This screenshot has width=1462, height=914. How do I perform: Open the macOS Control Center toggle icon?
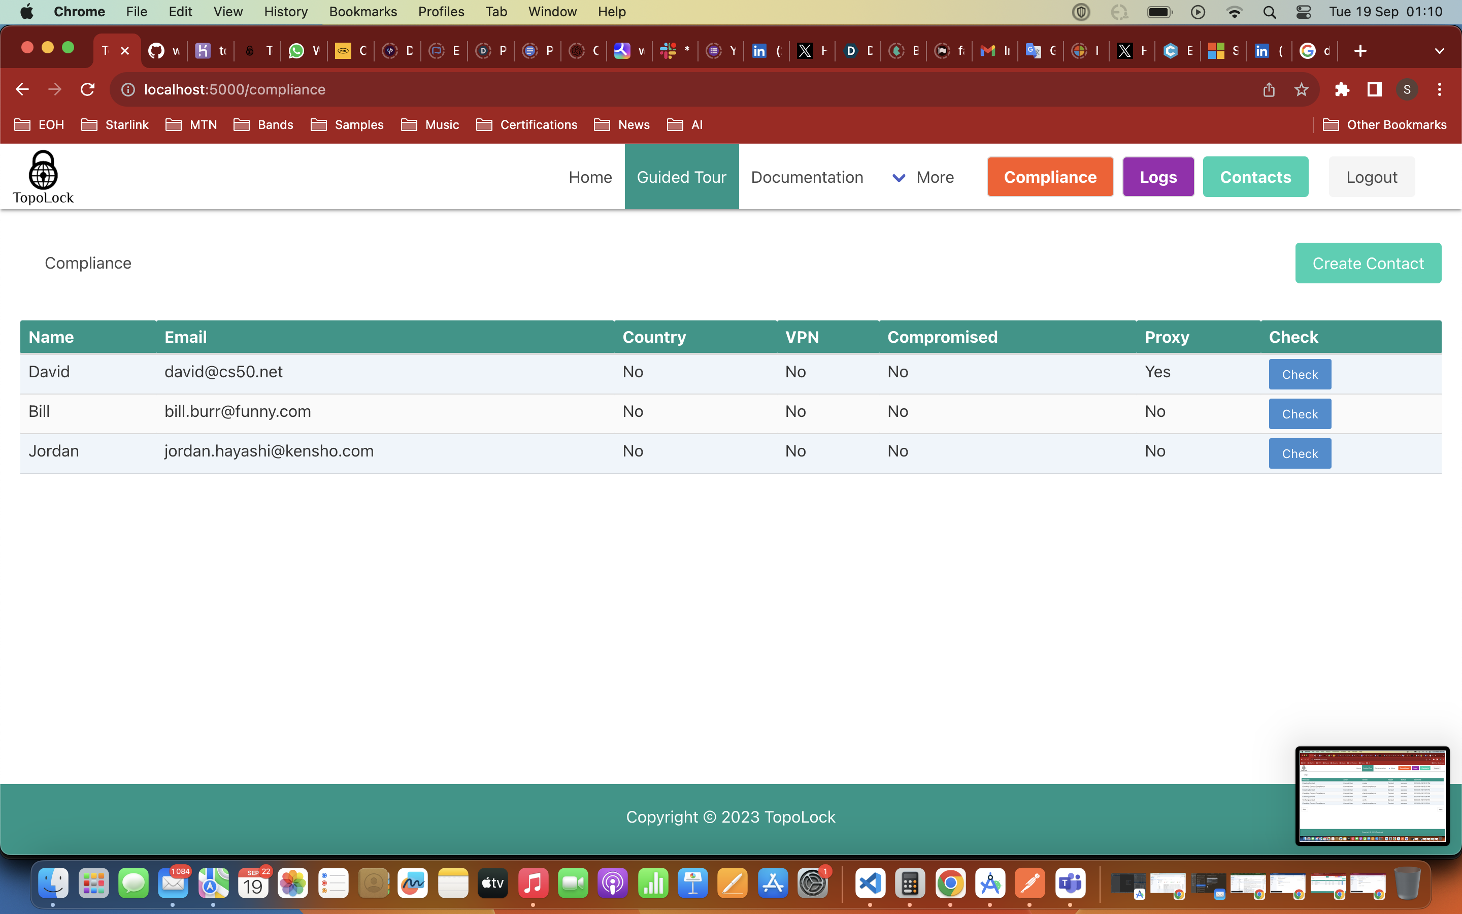click(1304, 12)
